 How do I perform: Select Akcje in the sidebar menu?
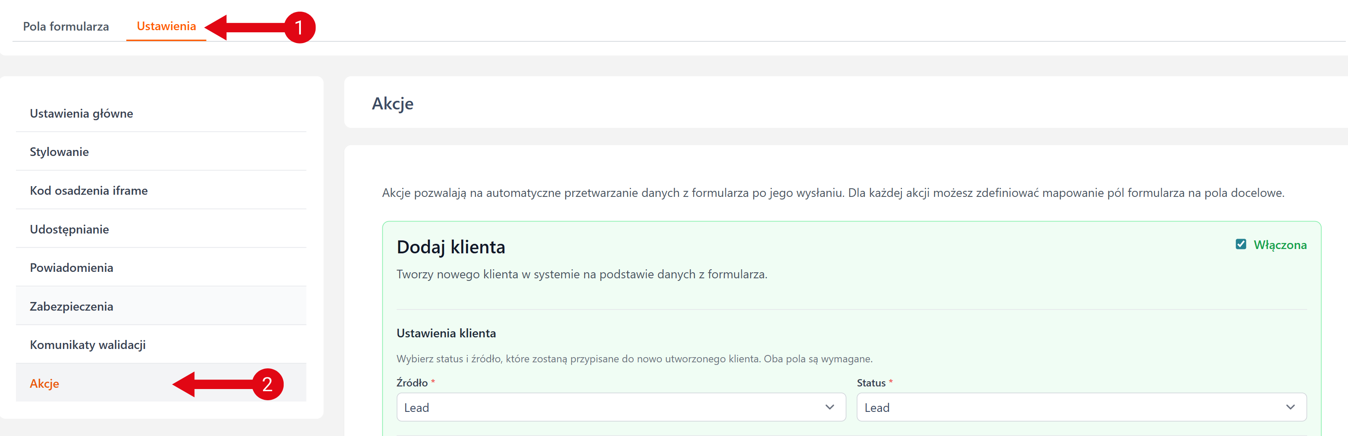pos(44,384)
